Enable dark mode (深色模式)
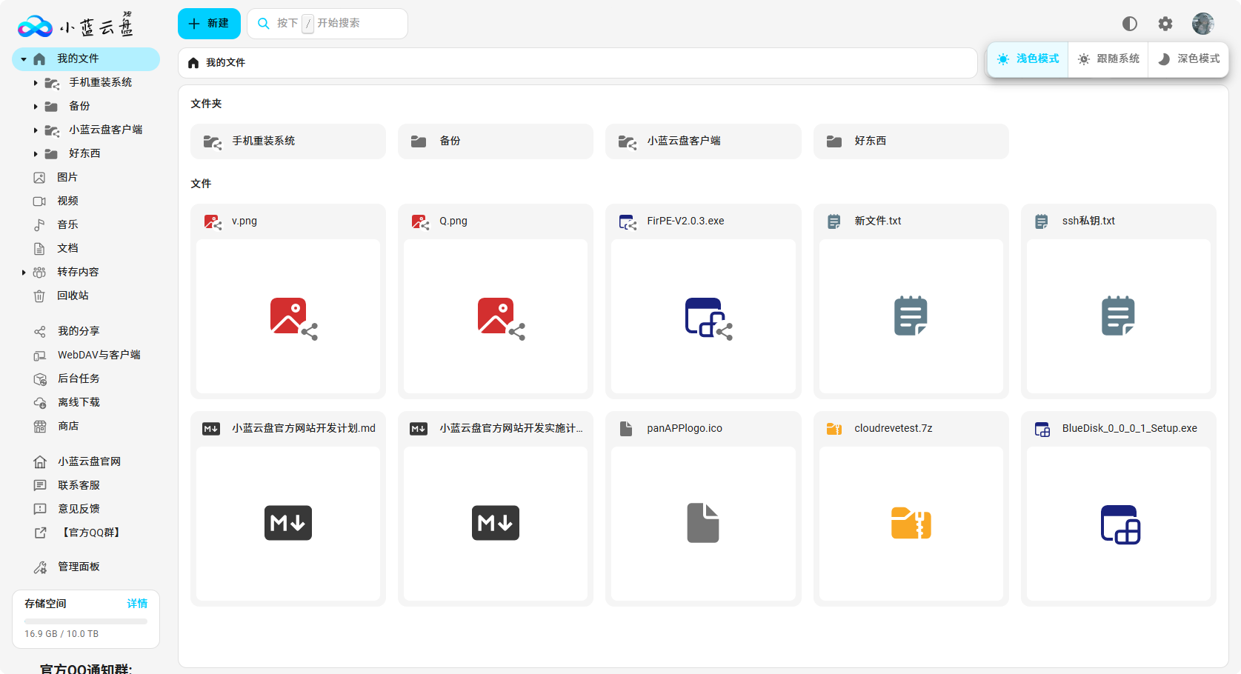1241x674 pixels. coord(1188,59)
